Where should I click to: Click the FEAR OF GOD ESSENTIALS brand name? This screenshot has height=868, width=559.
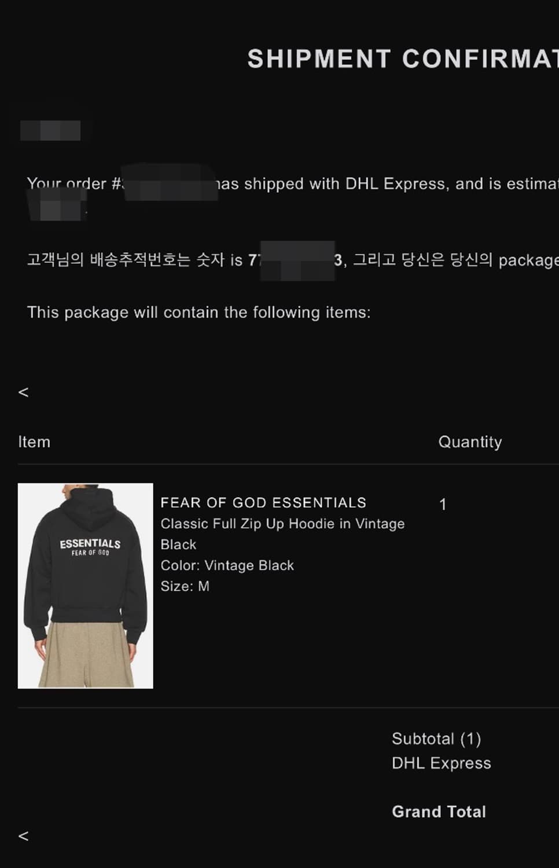coord(263,502)
